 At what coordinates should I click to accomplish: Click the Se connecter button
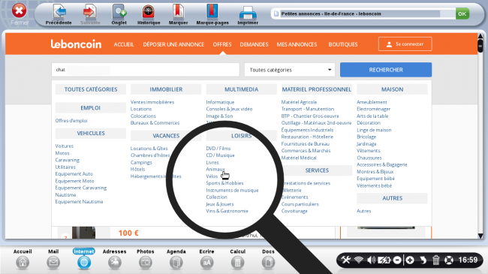coord(405,44)
